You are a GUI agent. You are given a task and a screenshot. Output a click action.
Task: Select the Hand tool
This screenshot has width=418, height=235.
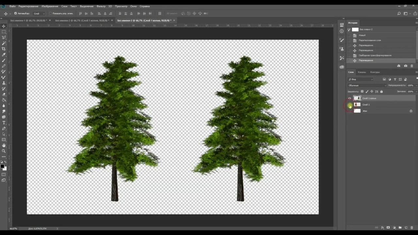pyautogui.click(x=4, y=145)
